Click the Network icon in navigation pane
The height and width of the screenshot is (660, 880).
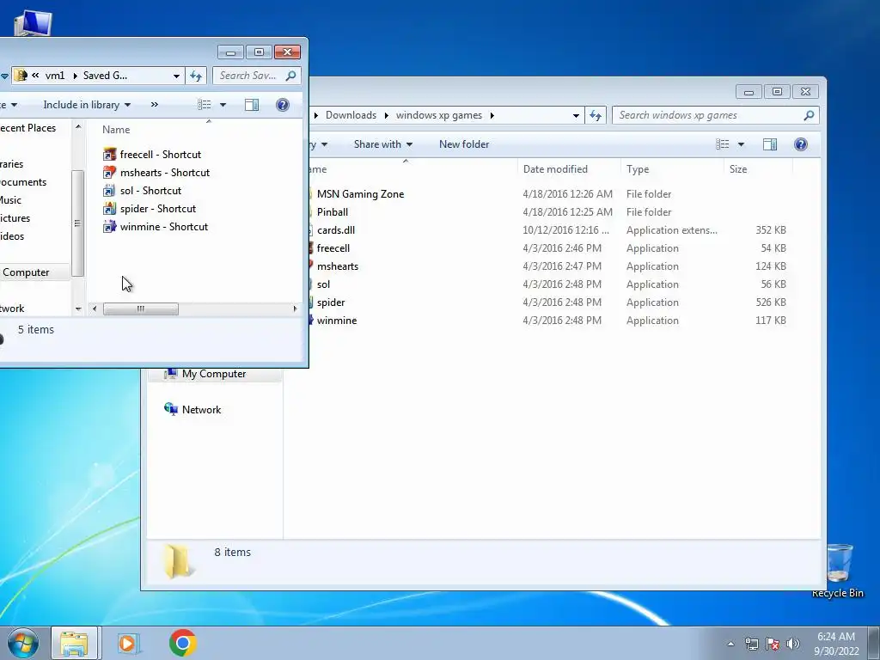point(171,408)
